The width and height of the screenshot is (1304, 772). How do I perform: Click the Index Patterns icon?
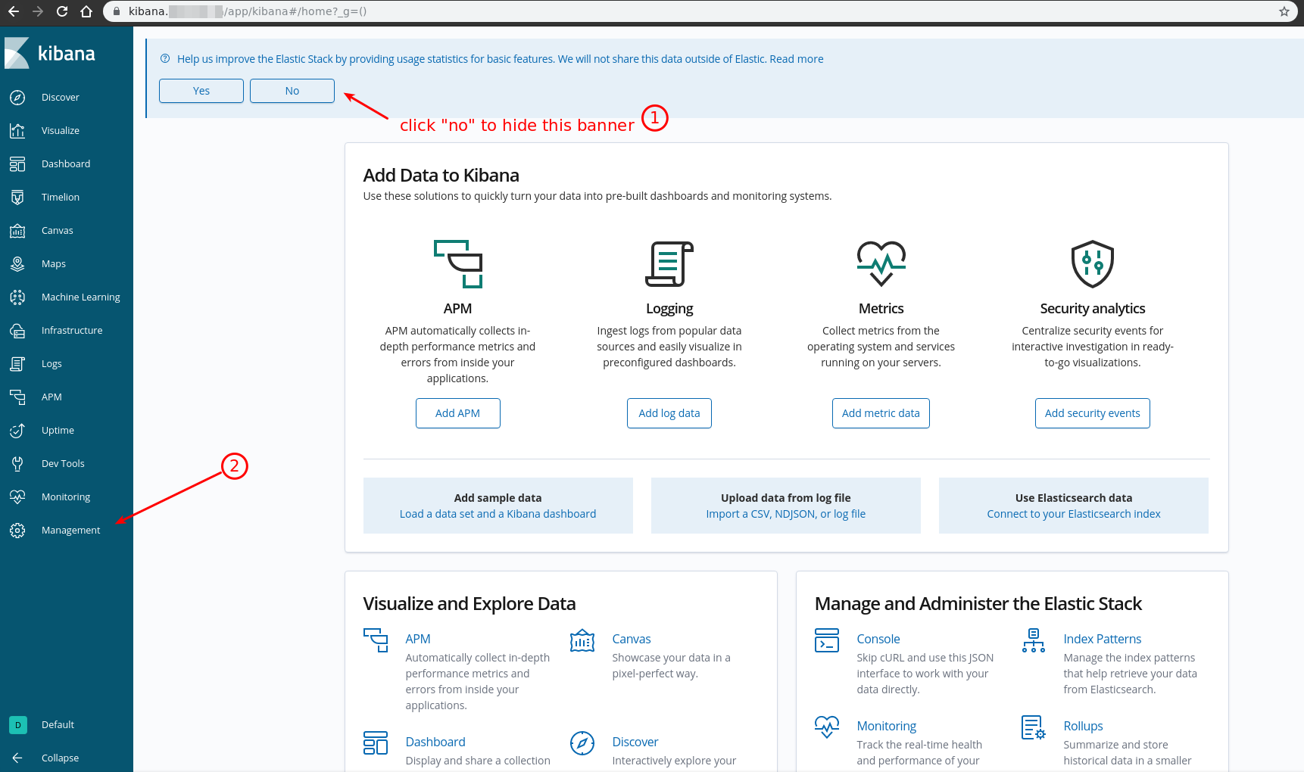coord(1034,640)
